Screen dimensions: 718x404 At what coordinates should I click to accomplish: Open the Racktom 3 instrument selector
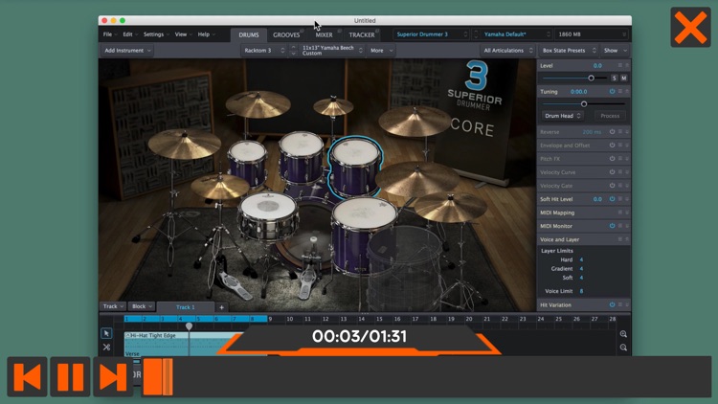point(264,51)
